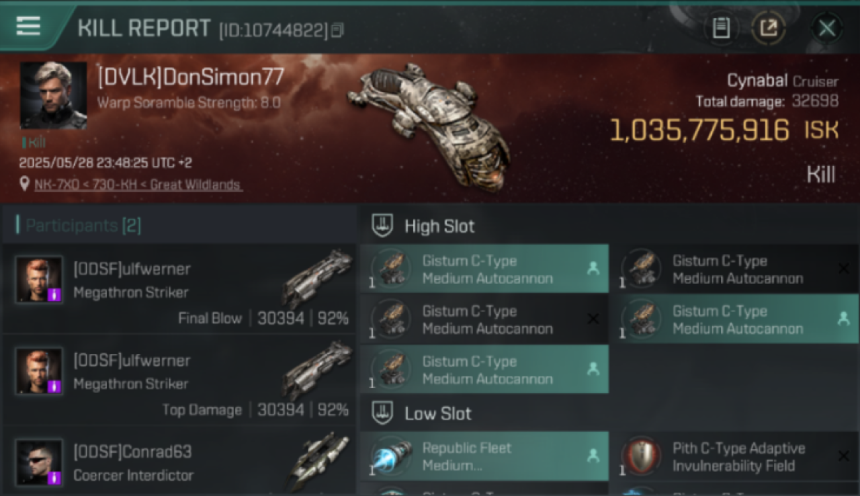View DonSimon77's character portrait

click(54, 95)
